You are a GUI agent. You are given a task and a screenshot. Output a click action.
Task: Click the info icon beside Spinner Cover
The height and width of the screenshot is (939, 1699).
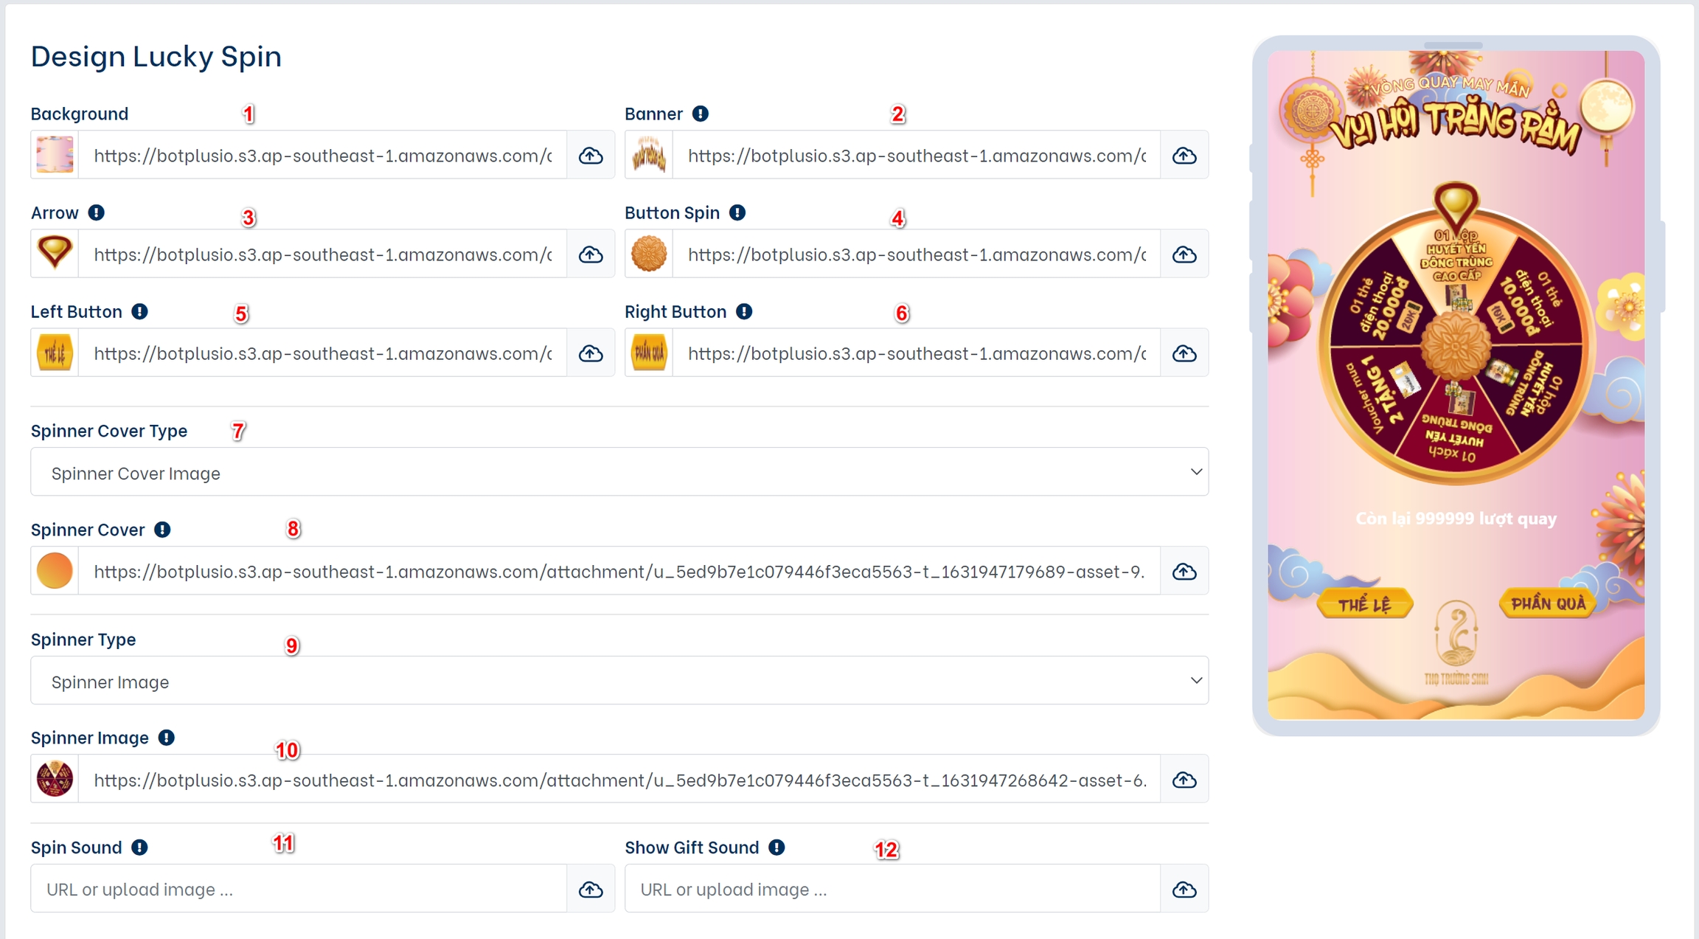[162, 530]
